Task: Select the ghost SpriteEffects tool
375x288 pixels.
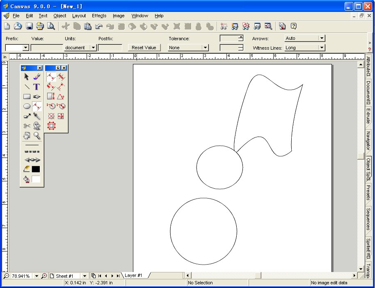Action: (37, 126)
